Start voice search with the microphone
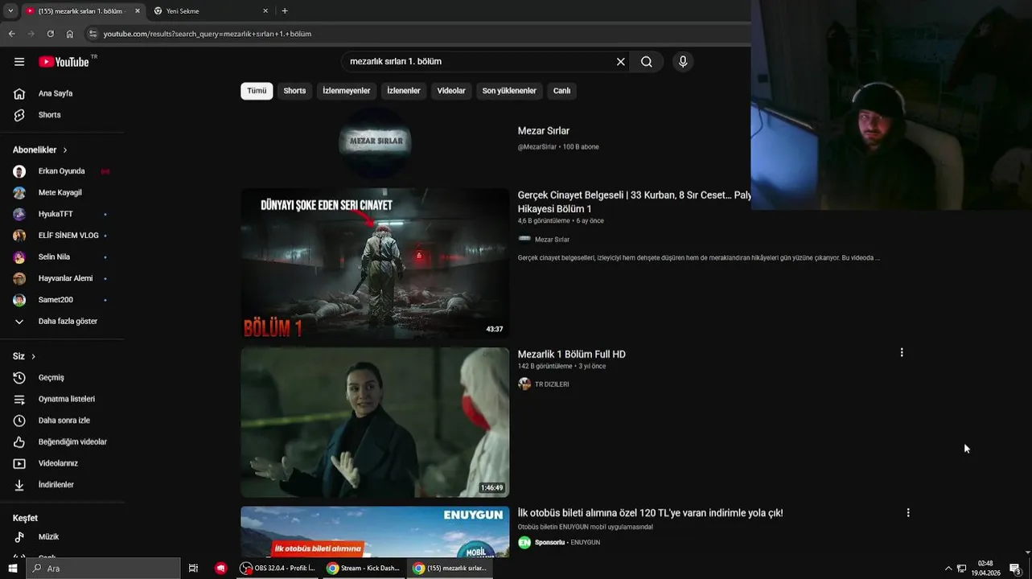1032x579 pixels. (x=683, y=62)
